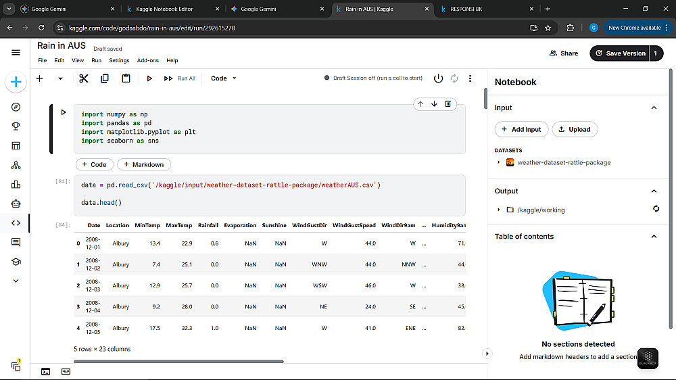Cut the selected cell with scissors icon
676x380 pixels.
click(84, 78)
